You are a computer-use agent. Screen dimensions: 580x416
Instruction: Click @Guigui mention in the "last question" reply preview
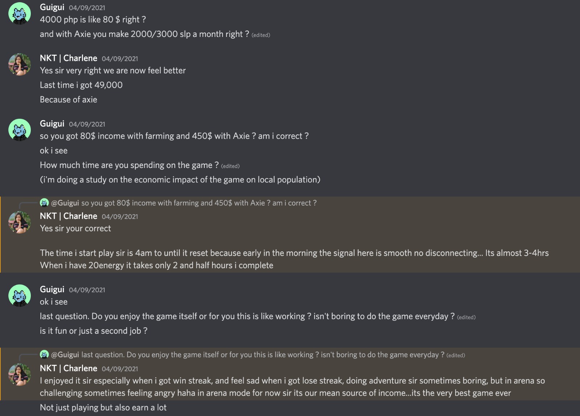click(65, 355)
